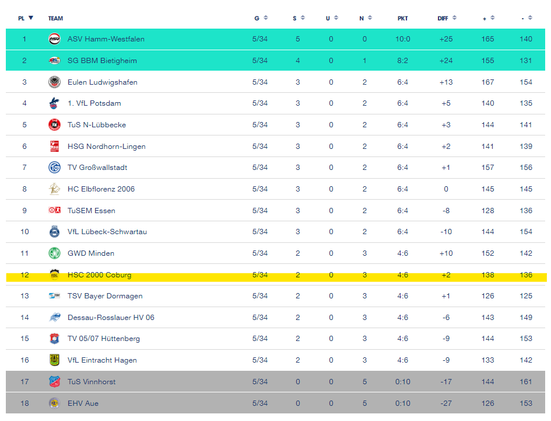Select the EHV Aue table row
Viewport: 551px width, 421px height.
pos(275,403)
